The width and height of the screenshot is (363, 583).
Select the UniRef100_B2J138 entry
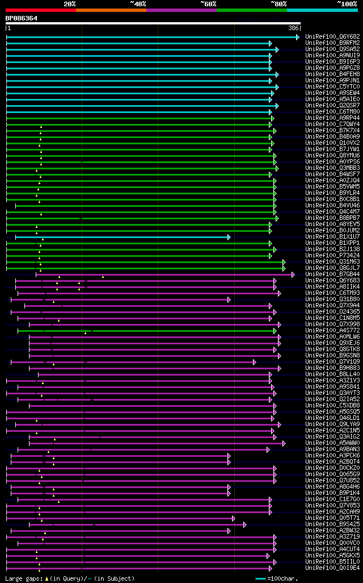[332, 249]
